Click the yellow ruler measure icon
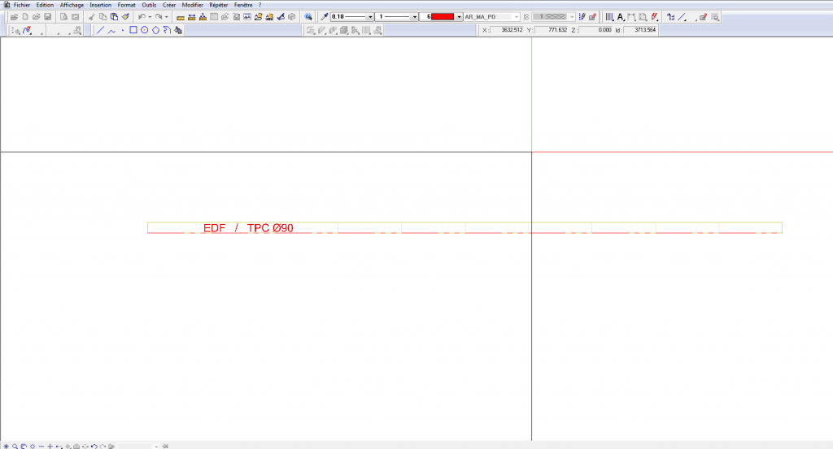The height and width of the screenshot is (449, 833). [181, 17]
